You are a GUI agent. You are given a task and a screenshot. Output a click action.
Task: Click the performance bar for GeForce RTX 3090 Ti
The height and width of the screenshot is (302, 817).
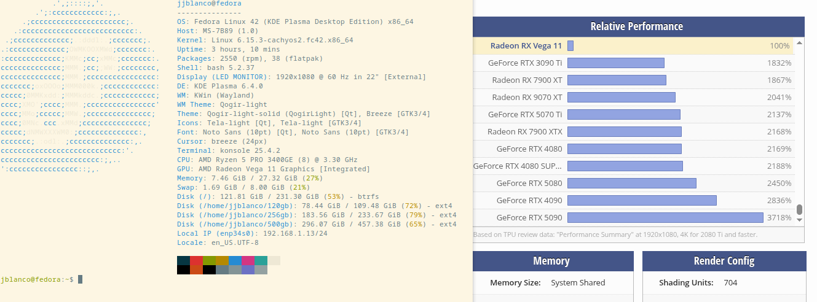pyautogui.click(x=616, y=63)
